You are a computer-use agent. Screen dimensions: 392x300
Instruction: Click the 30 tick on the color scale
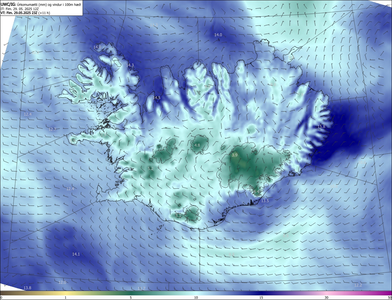(x=326, y=298)
